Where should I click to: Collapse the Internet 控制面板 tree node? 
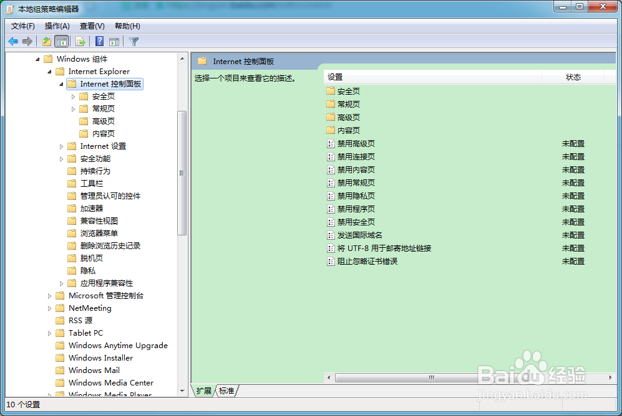pyautogui.click(x=62, y=84)
